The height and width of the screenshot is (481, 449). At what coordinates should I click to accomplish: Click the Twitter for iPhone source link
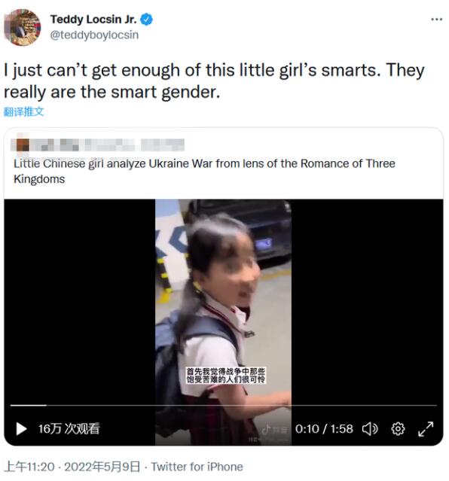tap(197, 467)
